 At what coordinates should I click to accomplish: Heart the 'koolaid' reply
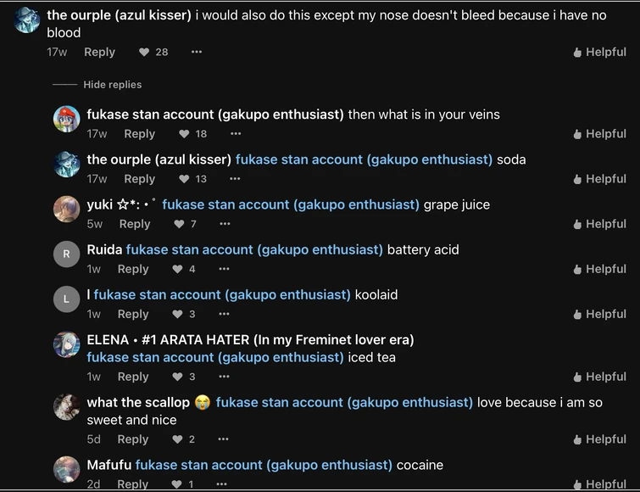coord(177,314)
